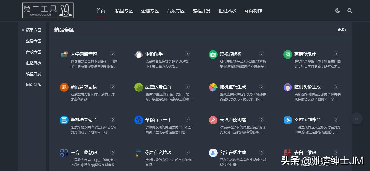Select 世俗风水 in the left sidebar
This screenshot has height=171, width=370.
[x=33, y=63]
